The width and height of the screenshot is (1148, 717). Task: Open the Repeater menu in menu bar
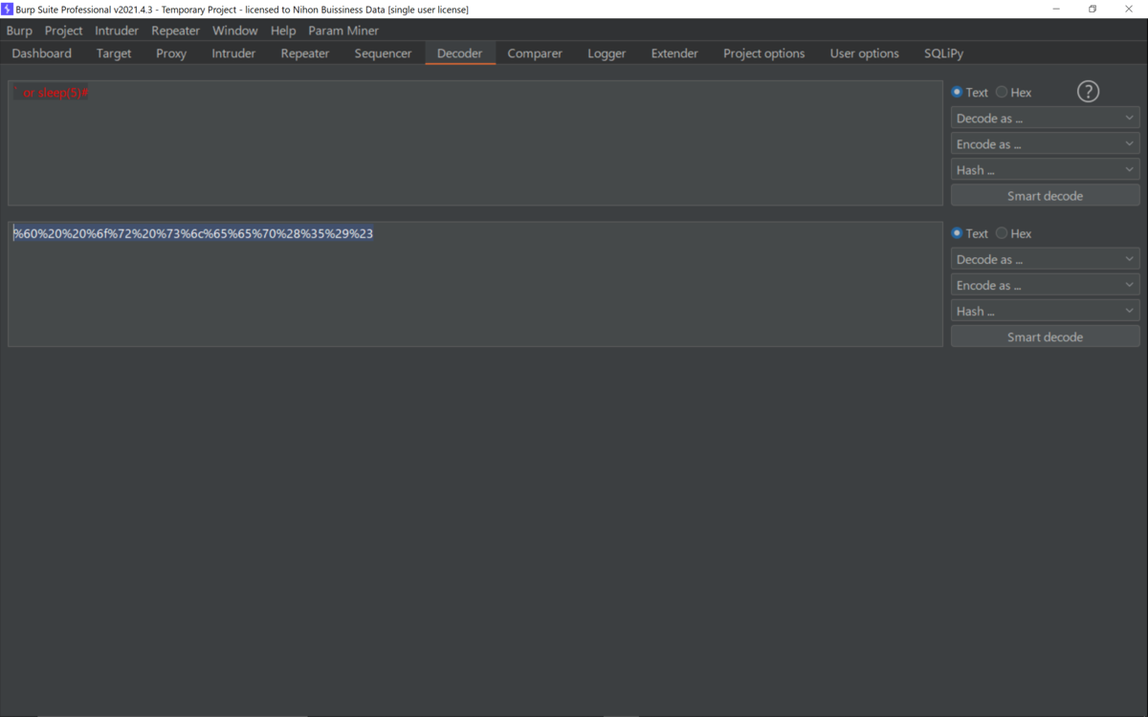pos(175,31)
